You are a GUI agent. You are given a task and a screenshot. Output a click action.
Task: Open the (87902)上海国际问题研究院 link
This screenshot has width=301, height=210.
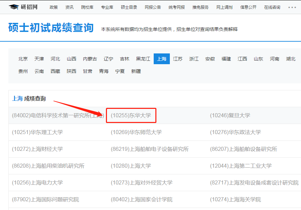(45, 200)
